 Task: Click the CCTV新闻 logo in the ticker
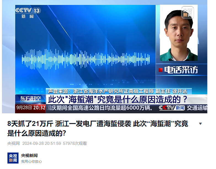(172, 108)
